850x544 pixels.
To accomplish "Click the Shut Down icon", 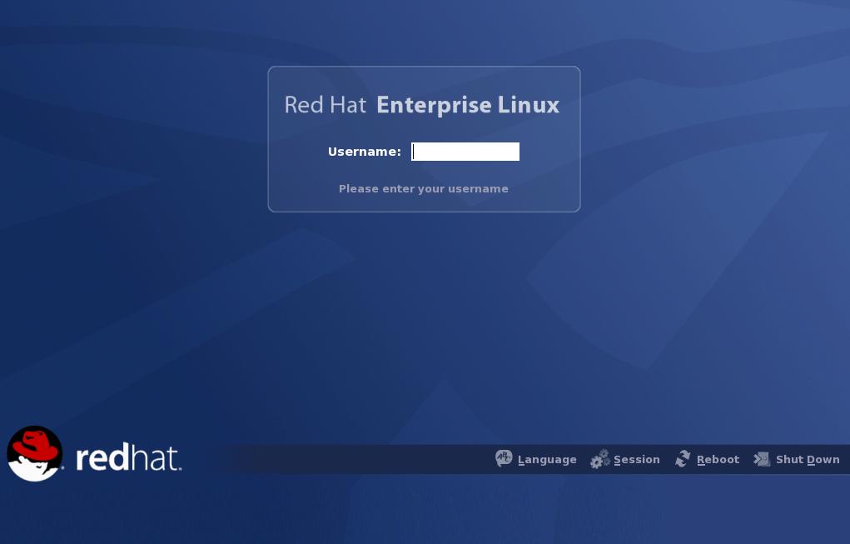I will (x=762, y=459).
